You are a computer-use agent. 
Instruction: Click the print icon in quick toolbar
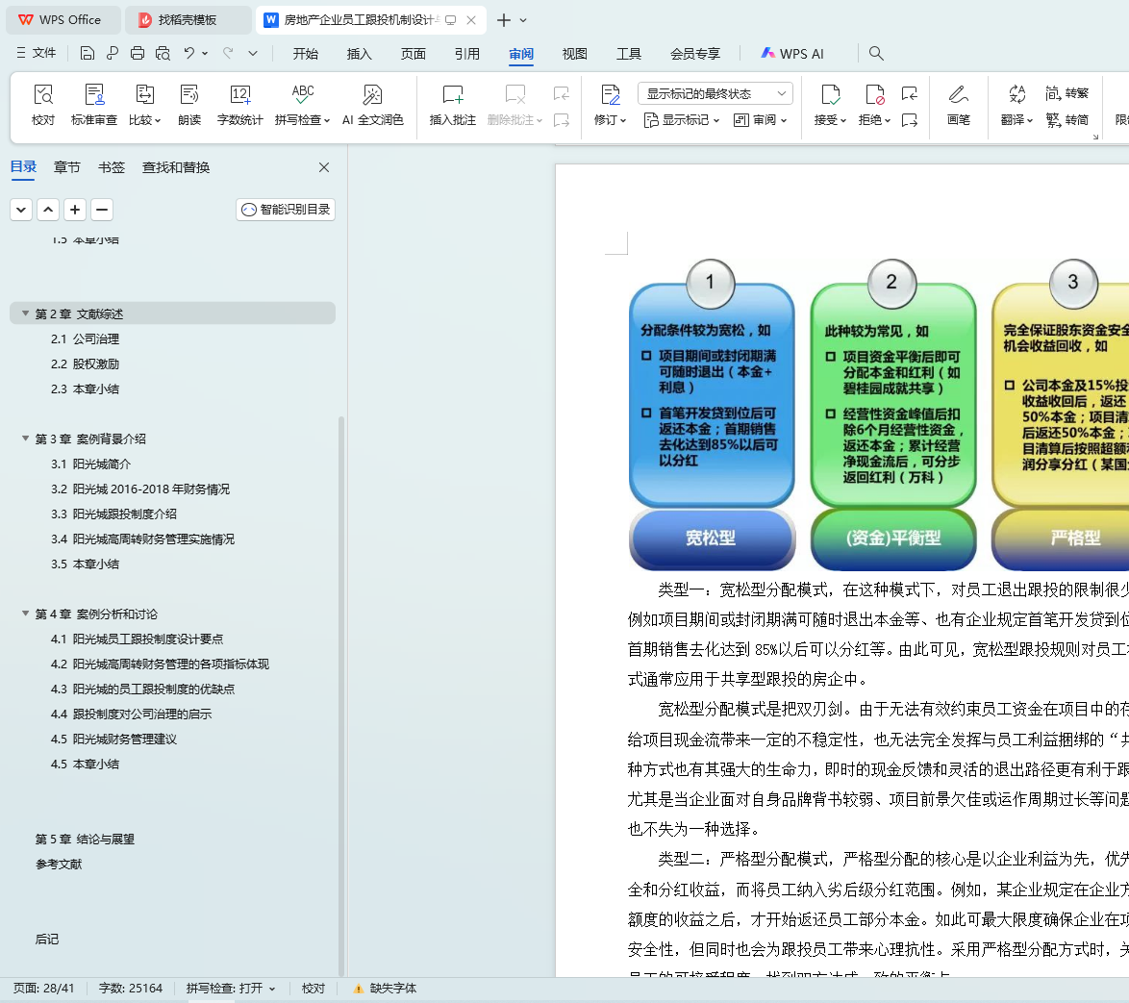pos(137,53)
